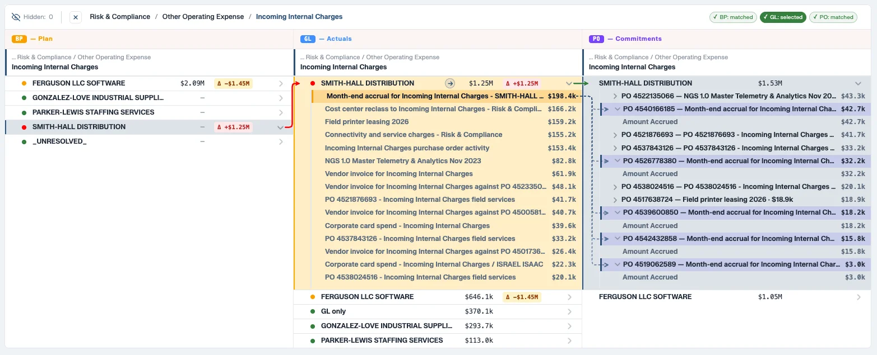Toggle the GL: selected filter pill
The height and width of the screenshot is (355, 877).
click(x=783, y=17)
